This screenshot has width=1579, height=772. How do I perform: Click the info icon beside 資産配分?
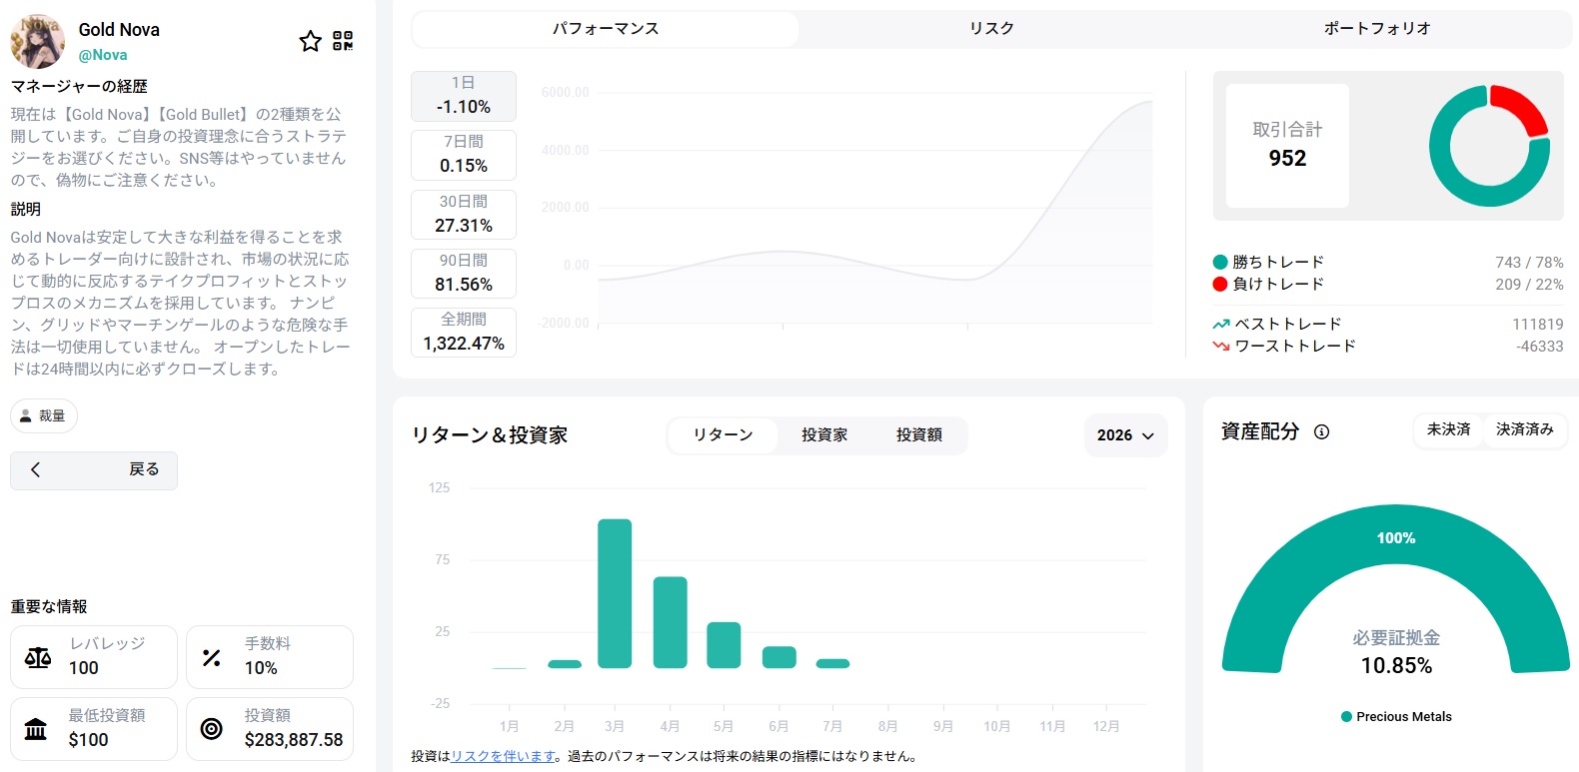tap(1322, 432)
